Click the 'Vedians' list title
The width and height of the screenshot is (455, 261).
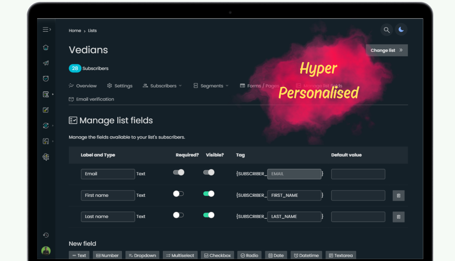click(x=88, y=50)
